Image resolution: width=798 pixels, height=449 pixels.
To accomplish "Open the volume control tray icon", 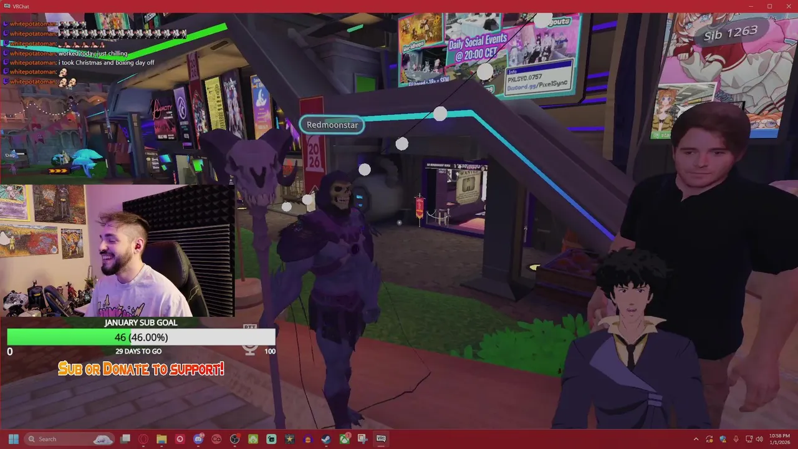I will coord(759,439).
